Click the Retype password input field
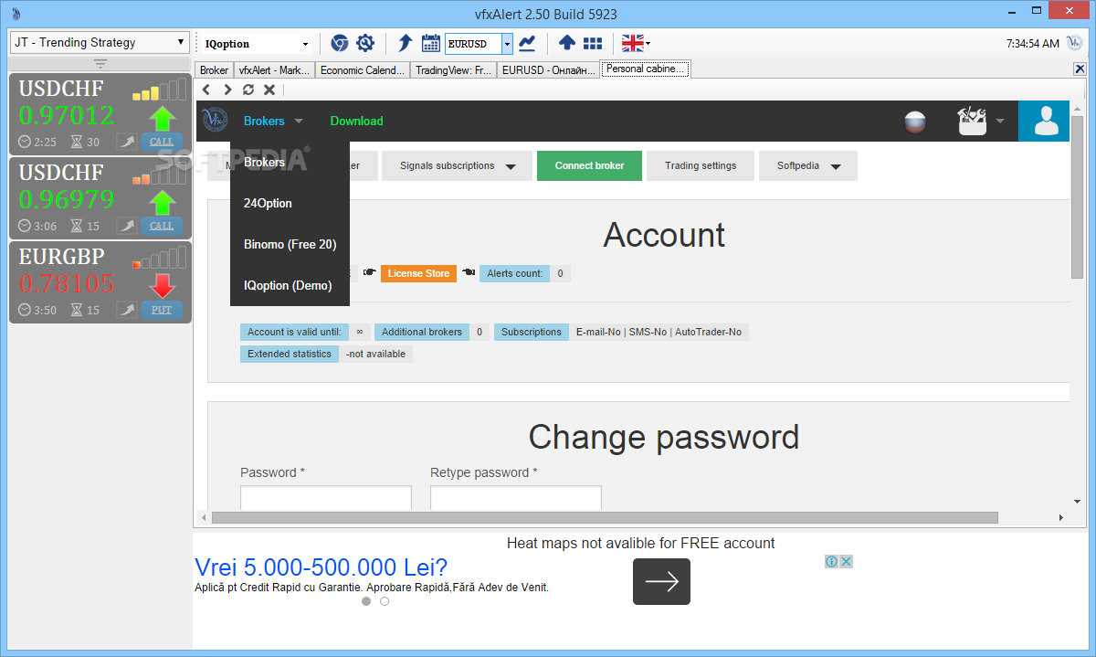The width and height of the screenshot is (1096, 657). click(x=516, y=498)
